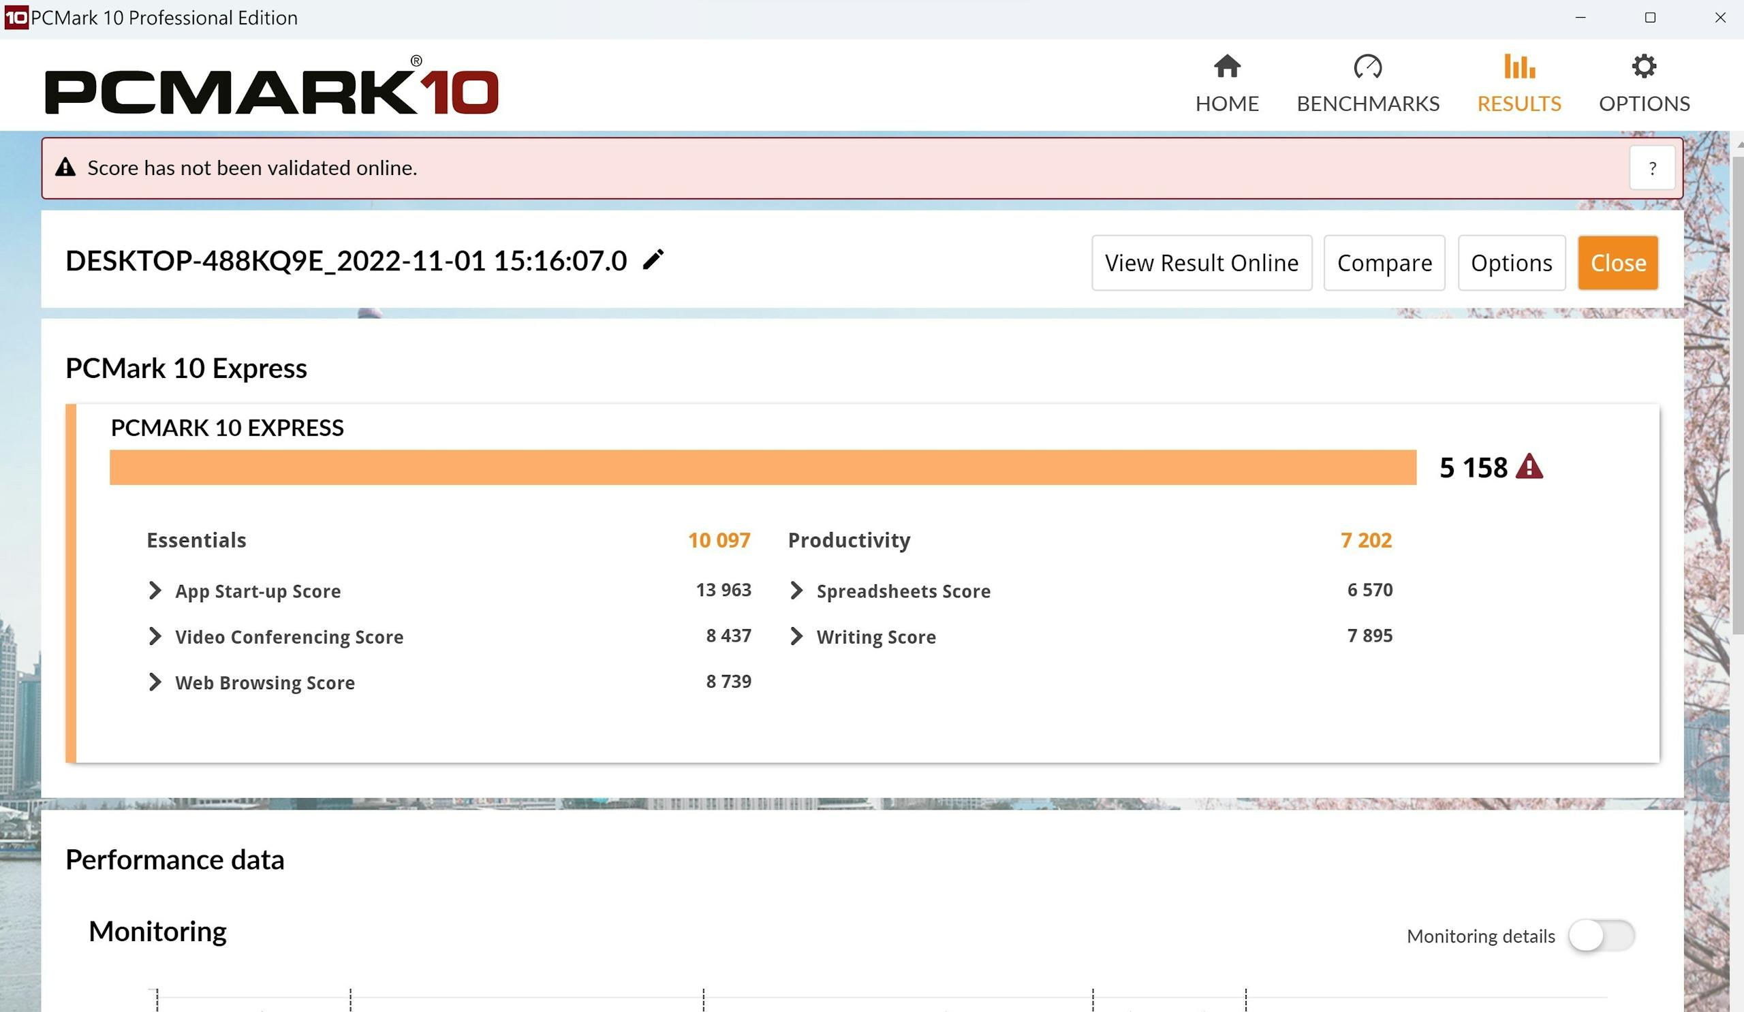Click the red warning triangle beside the 5 158 score
The image size is (1744, 1012).
tap(1529, 467)
